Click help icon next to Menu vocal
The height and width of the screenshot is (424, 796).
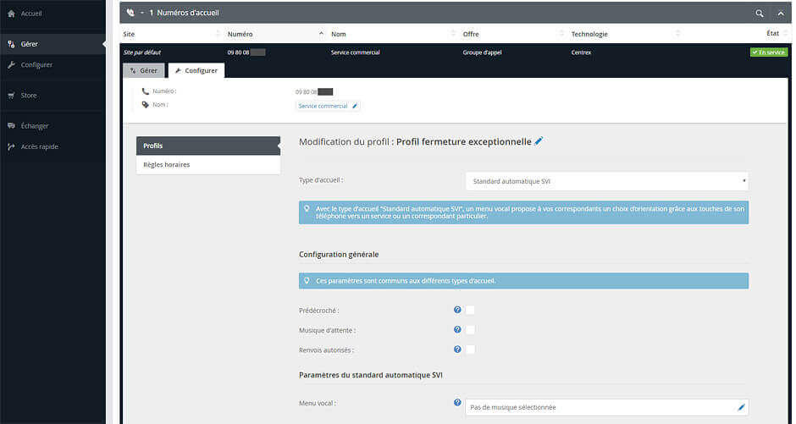457,403
